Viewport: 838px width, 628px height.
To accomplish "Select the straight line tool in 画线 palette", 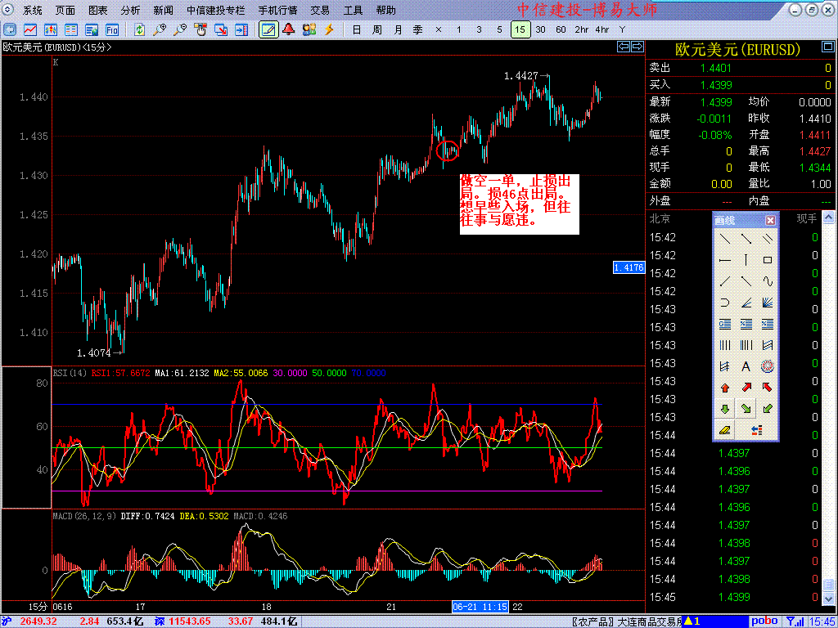I will (725, 240).
